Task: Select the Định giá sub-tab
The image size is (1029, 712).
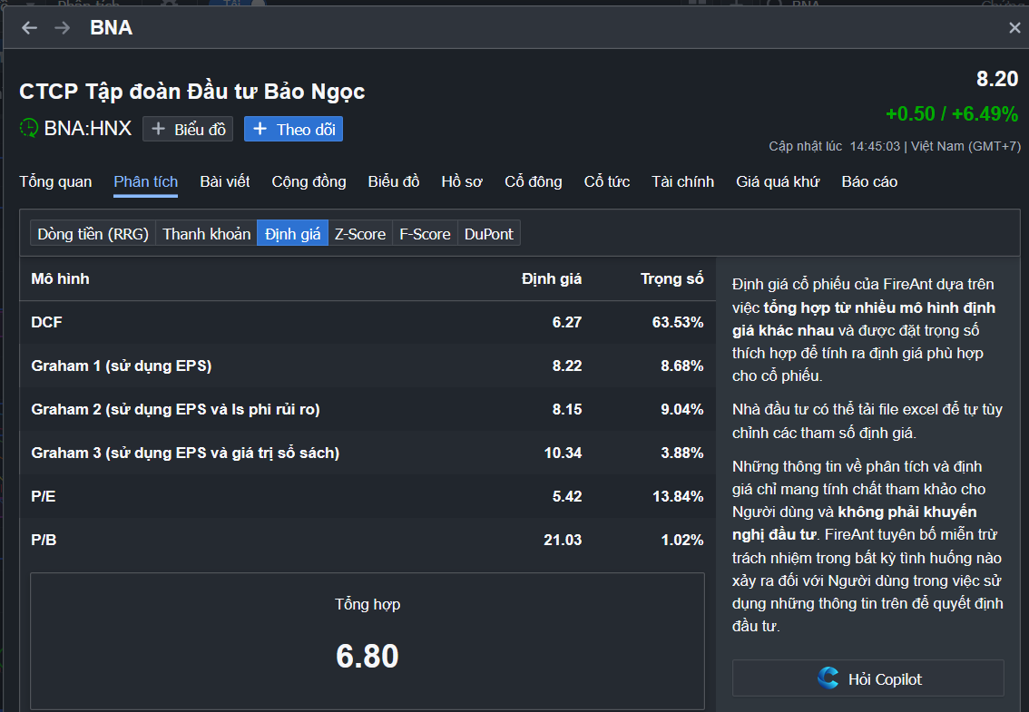Action: [293, 234]
